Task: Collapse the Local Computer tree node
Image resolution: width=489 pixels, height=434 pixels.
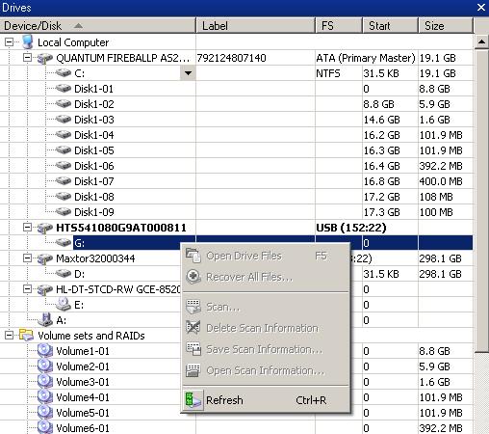Action: coord(10,42)
